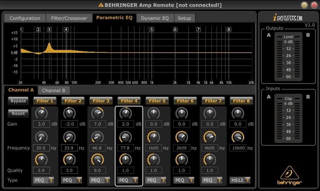Click Filter 8 gain knob
The image size is (320, 191).
[x=238, y=113]
